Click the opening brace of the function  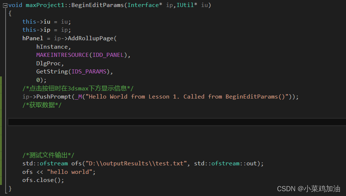point(10,14)
